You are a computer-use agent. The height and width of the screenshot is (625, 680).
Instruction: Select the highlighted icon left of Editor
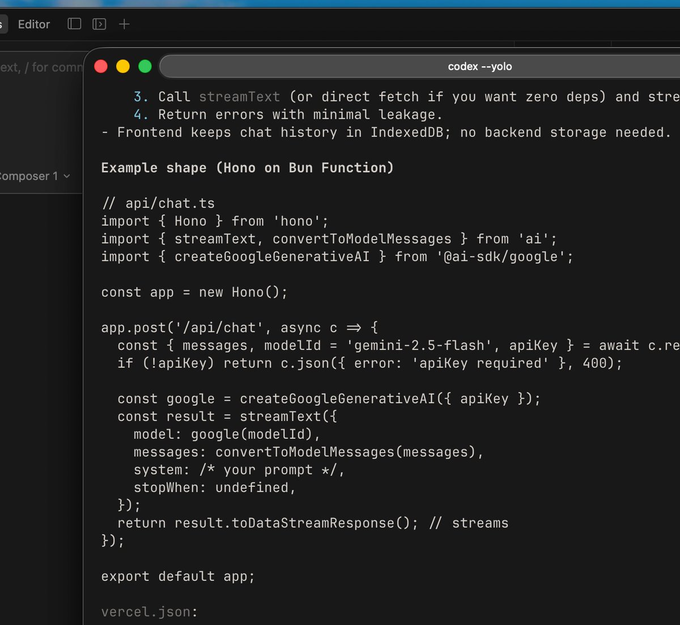click(3, 24)
